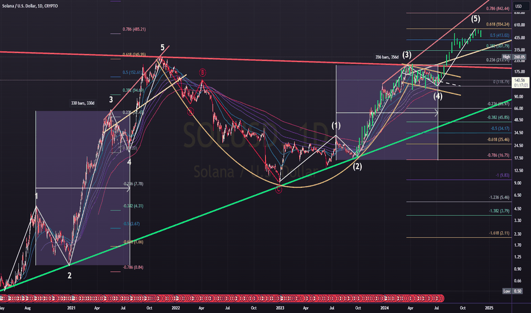The image size is (531, 313).
Task: Click the -0.5 (2.67) Fibonacci label
Action: 131,224
